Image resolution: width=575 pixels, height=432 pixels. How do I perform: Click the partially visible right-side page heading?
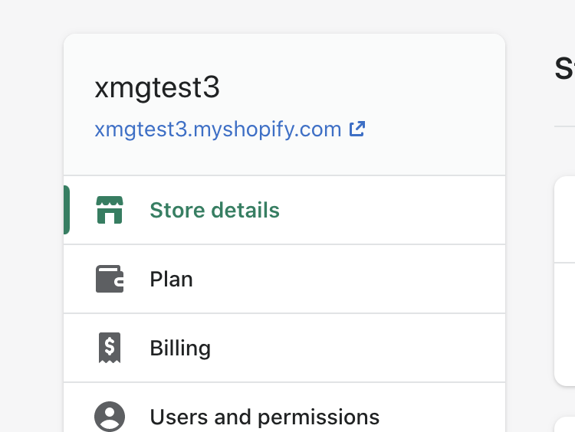click(564, 68)
